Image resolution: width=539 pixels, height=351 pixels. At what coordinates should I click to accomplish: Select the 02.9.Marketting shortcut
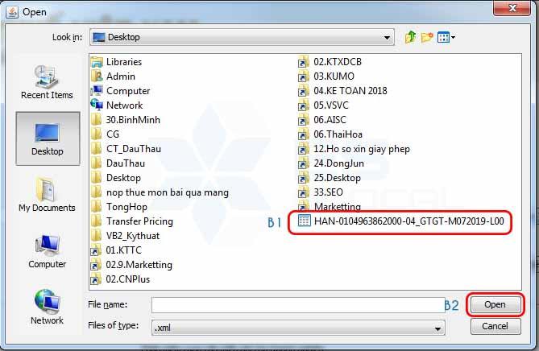(x=131, y=265)
